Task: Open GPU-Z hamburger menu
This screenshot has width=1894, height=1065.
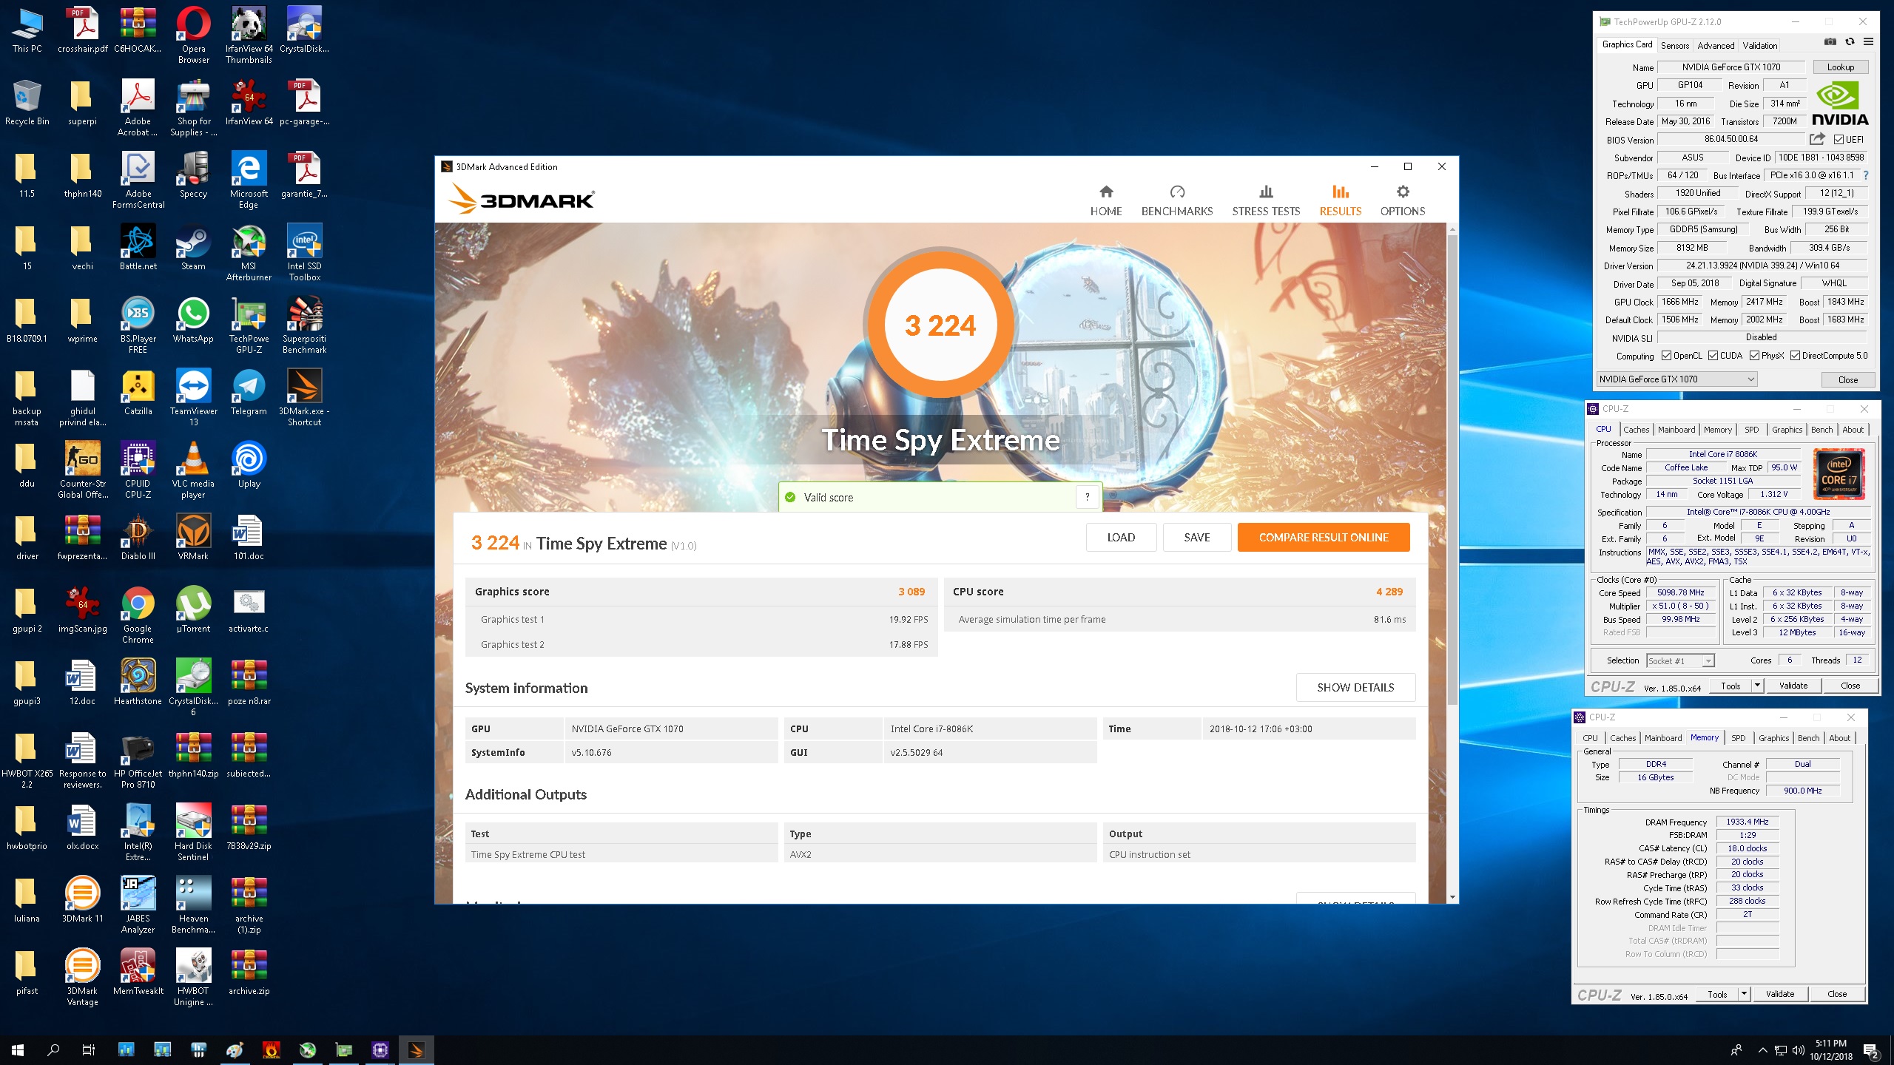Action: 1868,42
